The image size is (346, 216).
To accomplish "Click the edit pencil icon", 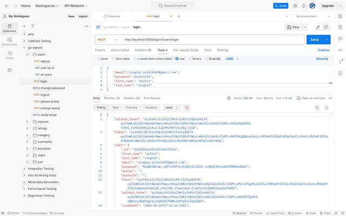I will coord(318,27).
